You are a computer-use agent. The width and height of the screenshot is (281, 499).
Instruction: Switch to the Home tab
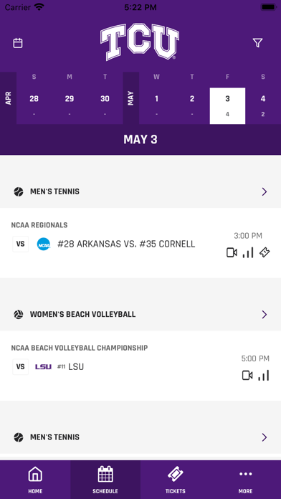35,480
